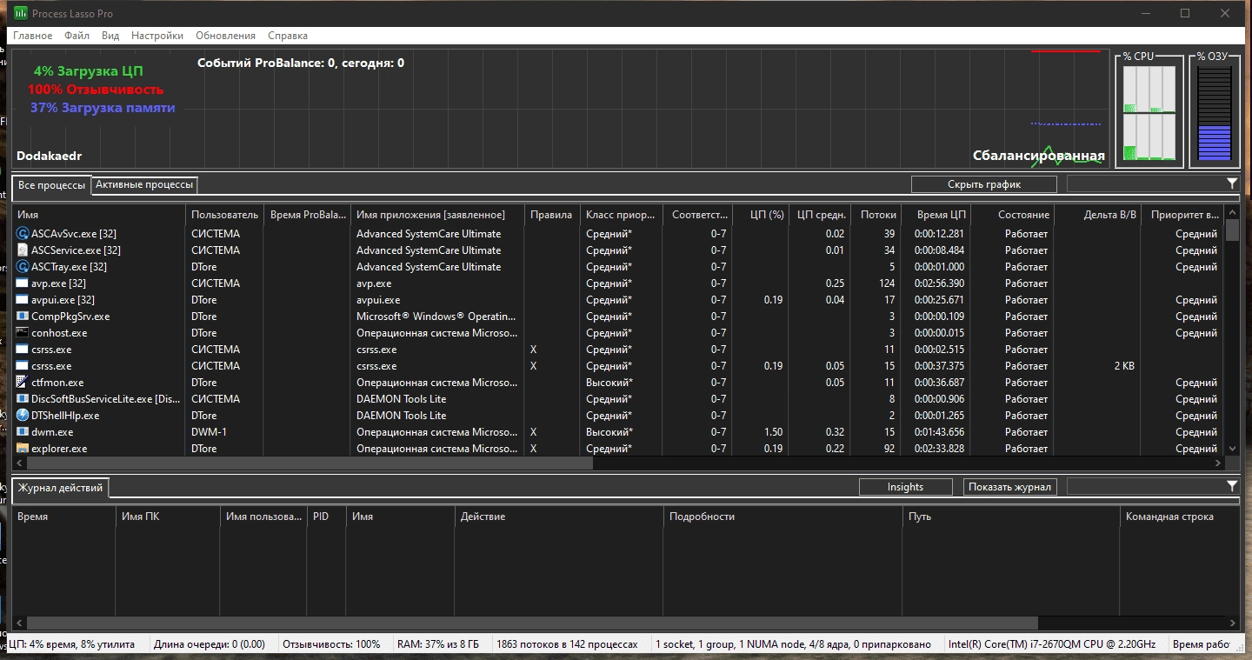This screenshot has height=660, width=1252.
Task: Switch to the Активные процессы tab
Action: (x=144, y=184)
